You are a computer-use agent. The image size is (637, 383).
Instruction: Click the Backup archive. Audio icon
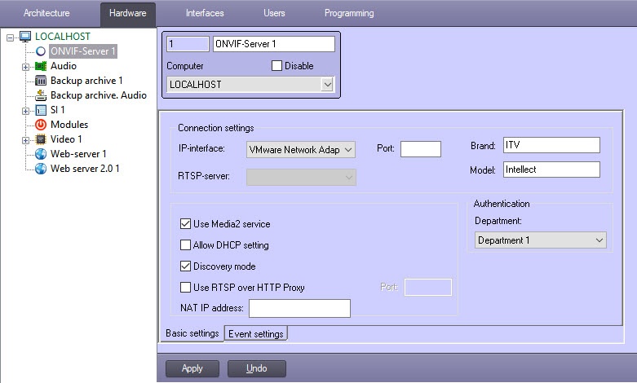tap(41, 95)
